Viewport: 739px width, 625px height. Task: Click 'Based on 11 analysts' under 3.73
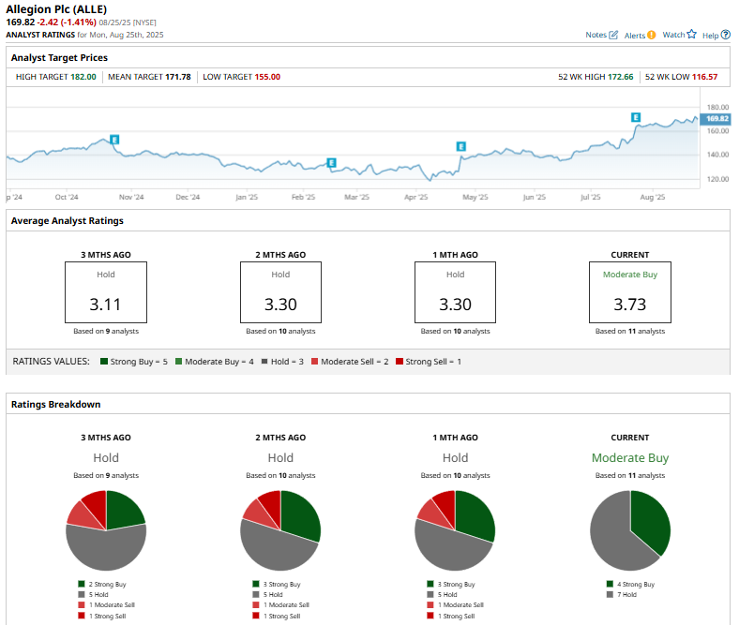click(x=630, y=331)
